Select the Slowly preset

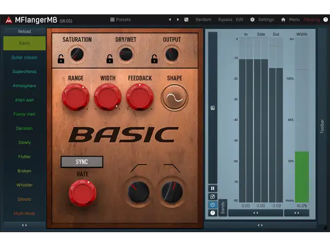24,143
